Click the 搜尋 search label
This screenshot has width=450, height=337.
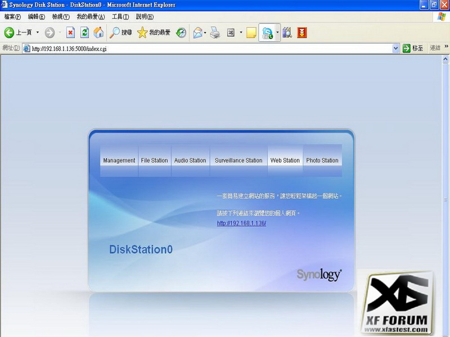(x=127, y=33)
